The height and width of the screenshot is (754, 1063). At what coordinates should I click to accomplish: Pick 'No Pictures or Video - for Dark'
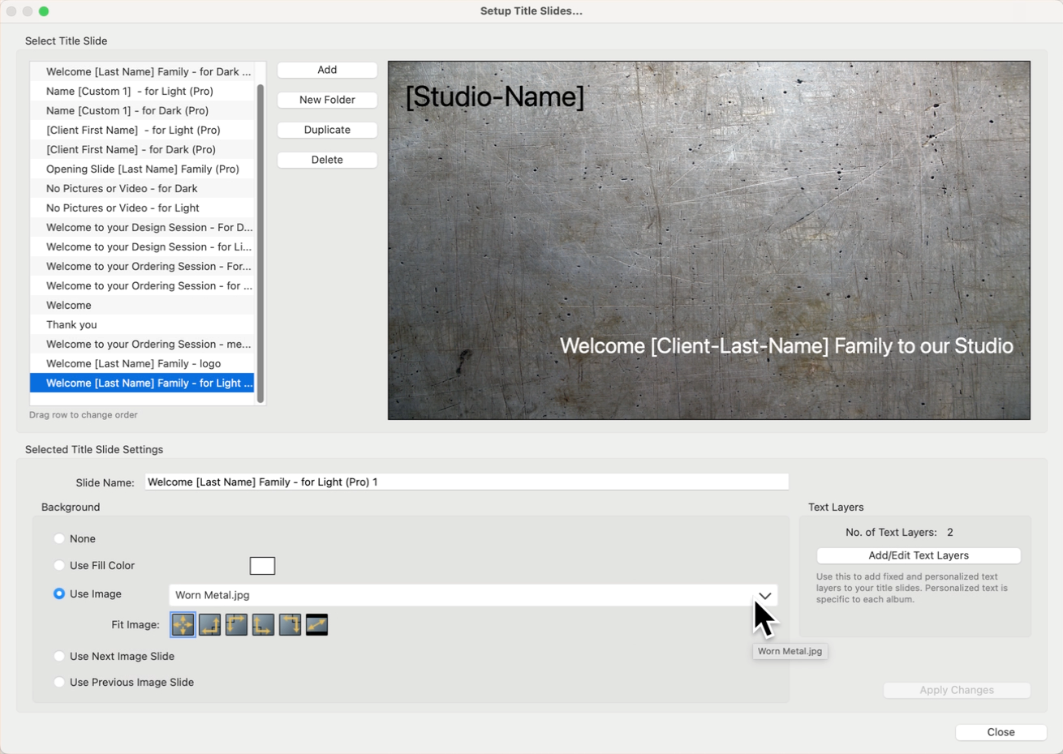point(122,188)
